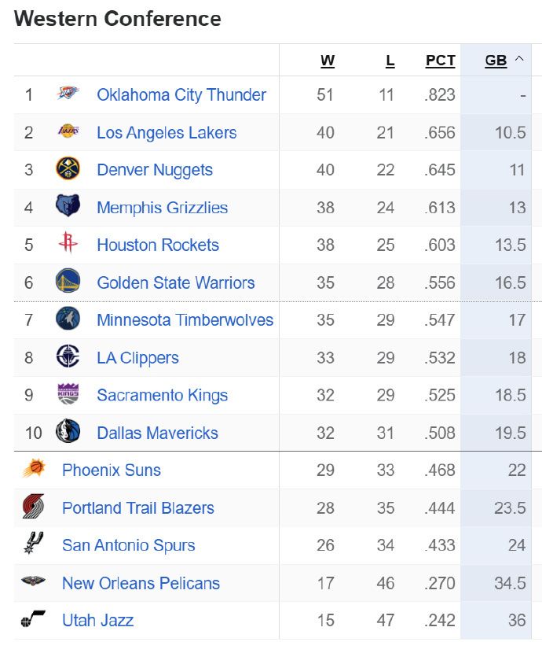Click the Los Angeles Lakers logo

tap(68, 132)
